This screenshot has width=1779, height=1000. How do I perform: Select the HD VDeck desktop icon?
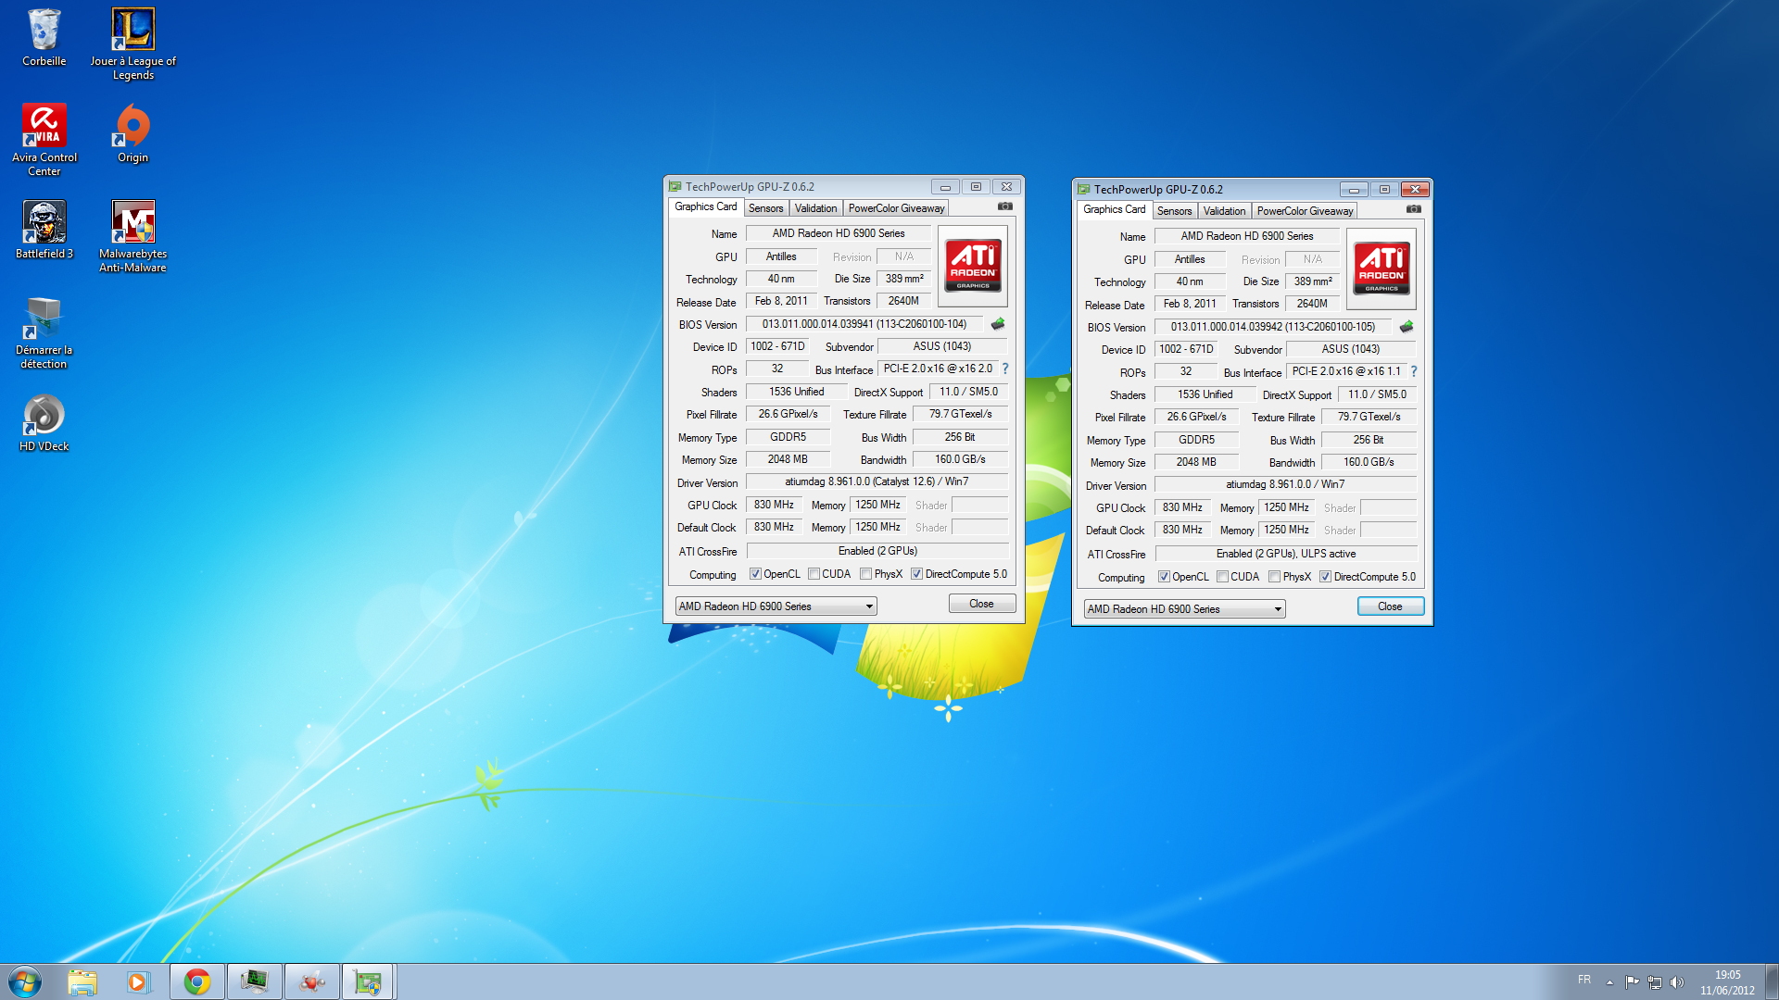click(44, 421)
